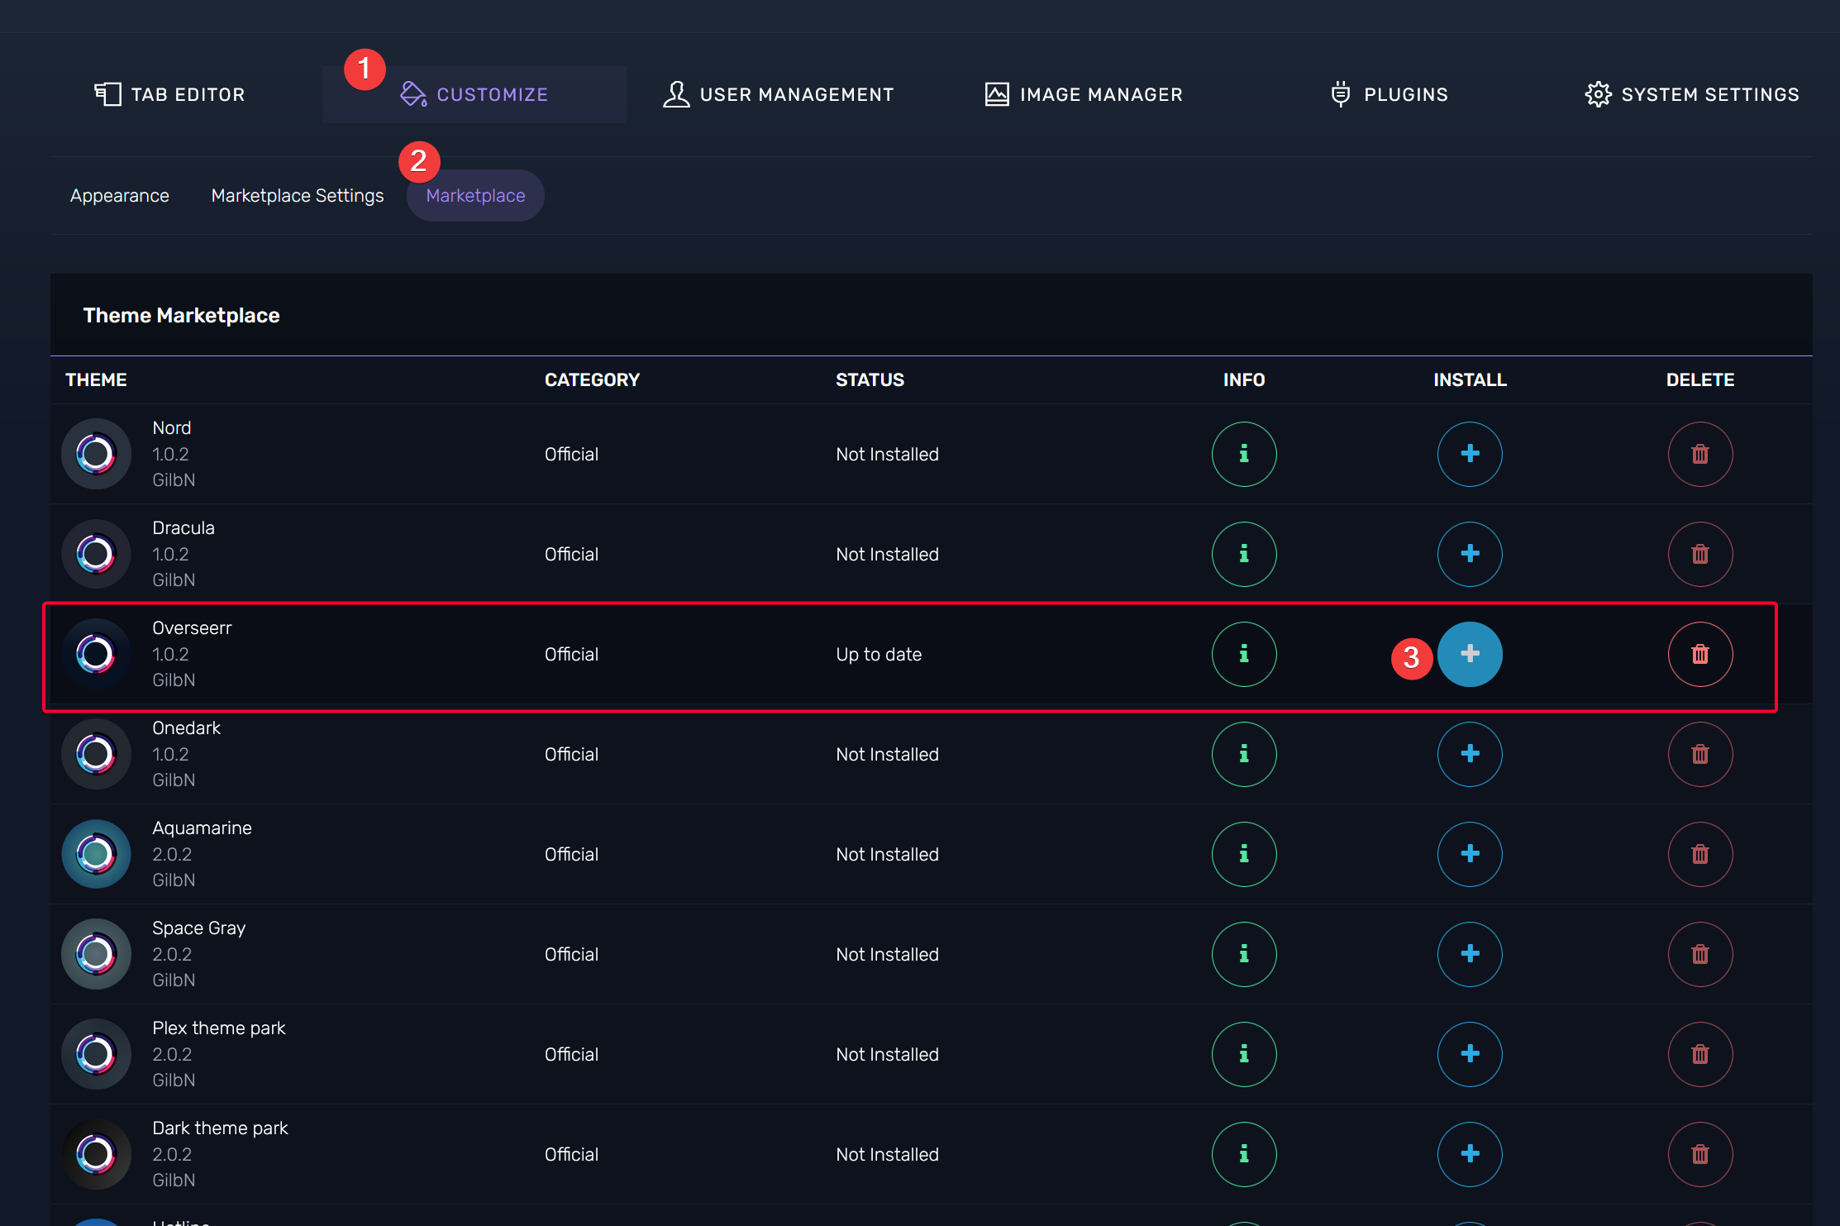Click the Overseerr install plus button
Image resolution: width=1840 pixels, height=1226 pixels.
click(1470, 654)
